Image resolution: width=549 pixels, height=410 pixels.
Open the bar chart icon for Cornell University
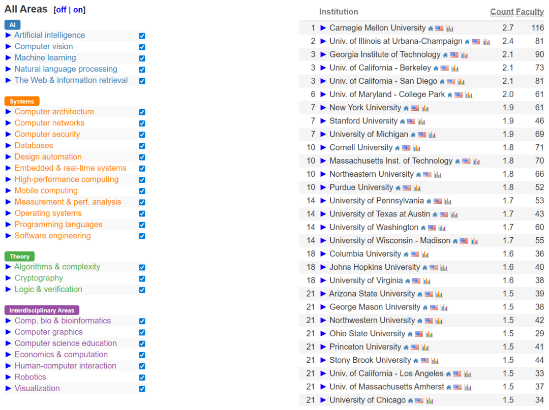coord(416,147)
